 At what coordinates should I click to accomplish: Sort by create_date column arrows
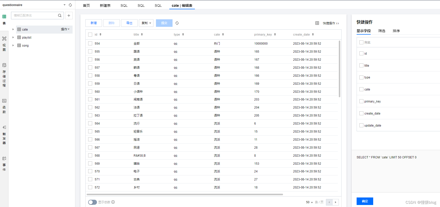(x=313, y=34)
